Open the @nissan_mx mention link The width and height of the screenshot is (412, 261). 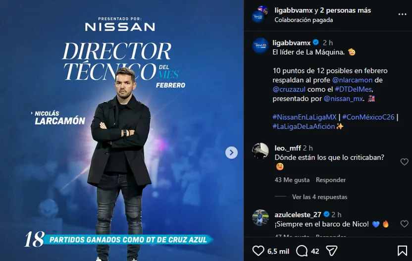(x=343, y=99)
